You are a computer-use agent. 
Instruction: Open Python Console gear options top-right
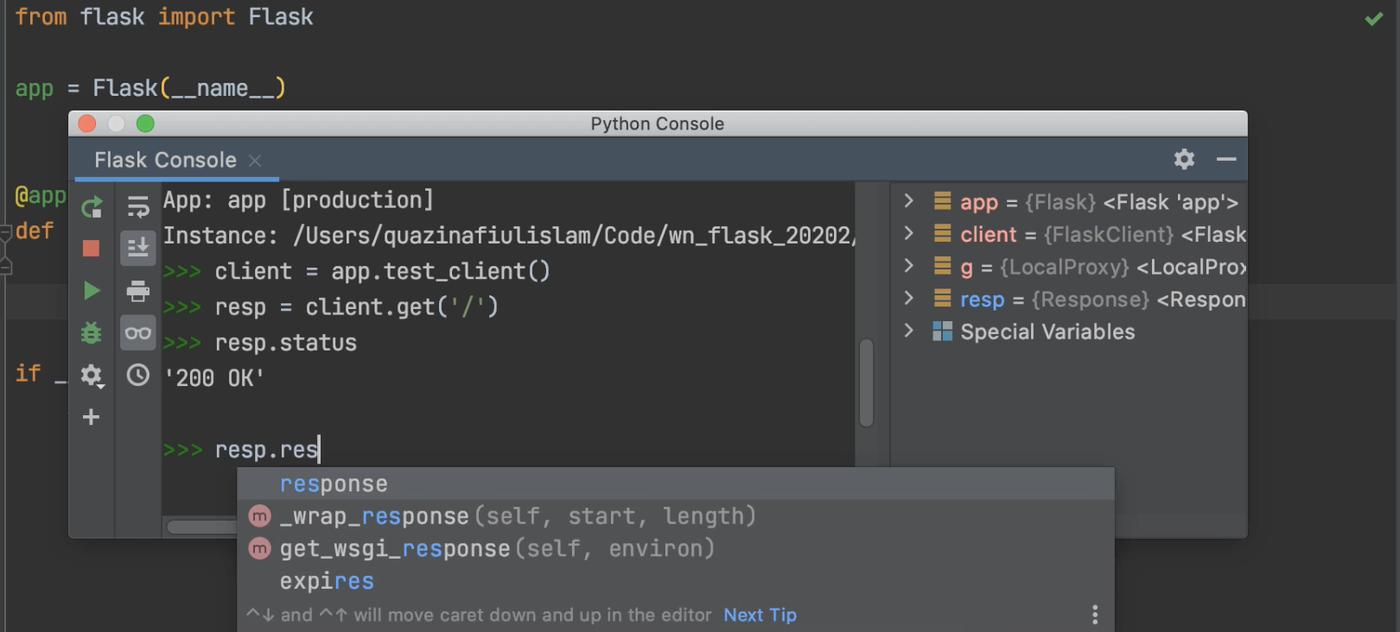(1184, 159)
